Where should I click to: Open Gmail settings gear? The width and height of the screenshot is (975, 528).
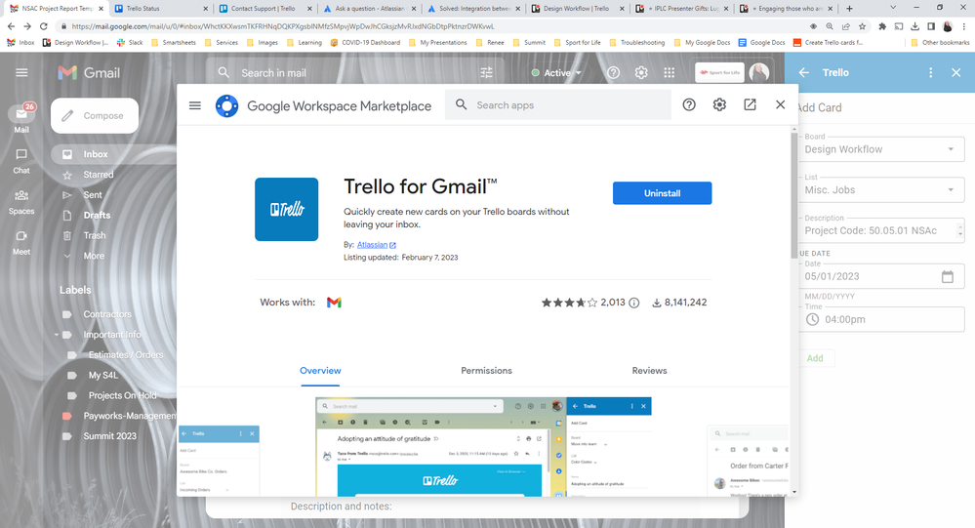point(641,73)
